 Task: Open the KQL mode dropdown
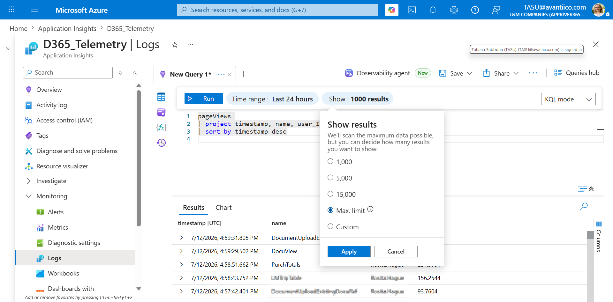point(568,99)
